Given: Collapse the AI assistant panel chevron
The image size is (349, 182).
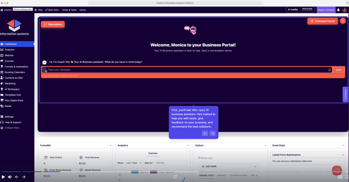Looking at the screenshot, I should click(x=343, y=21).
